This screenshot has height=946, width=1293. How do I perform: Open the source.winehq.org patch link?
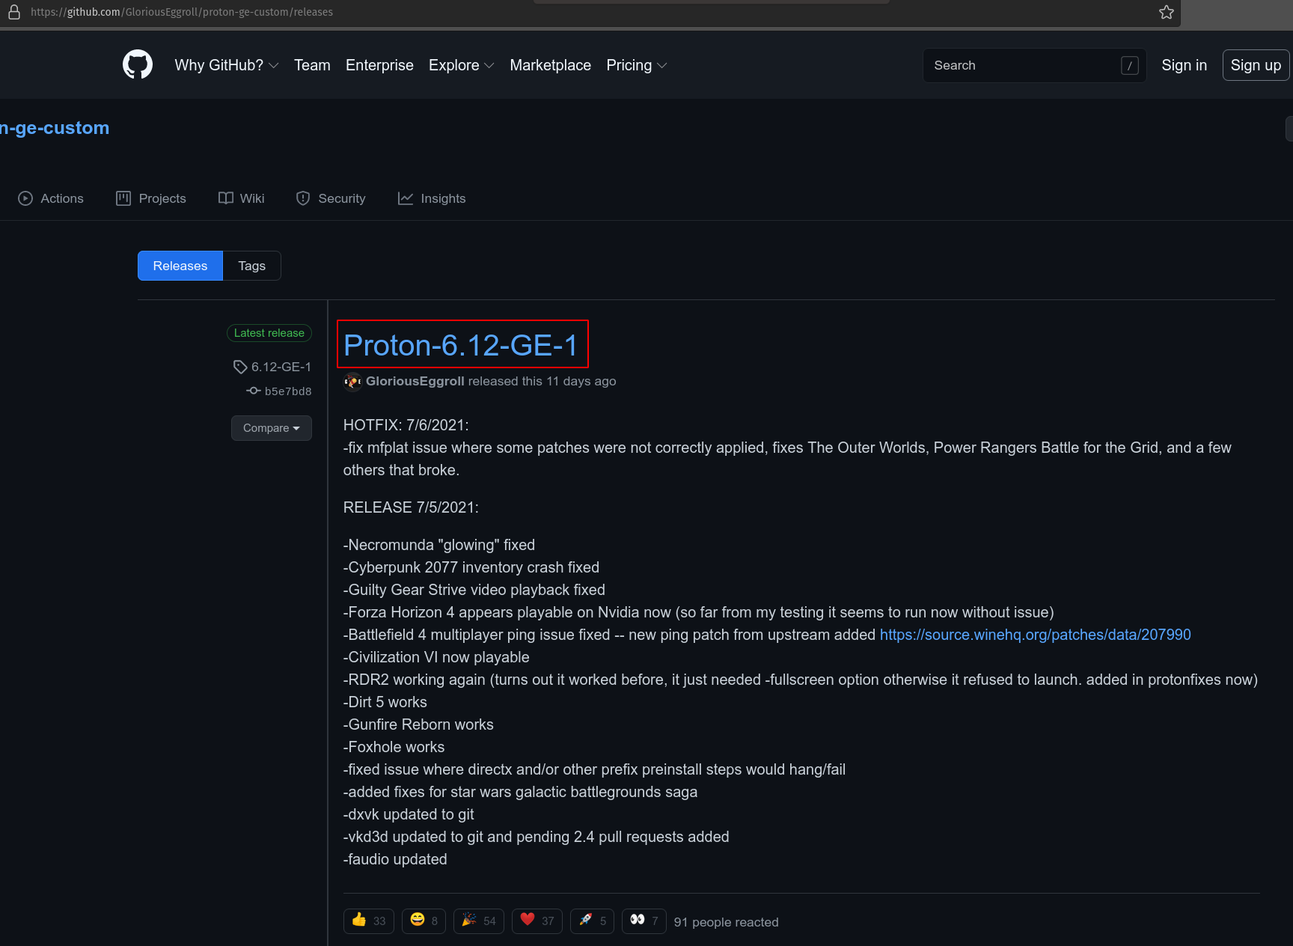(1035, 635)
